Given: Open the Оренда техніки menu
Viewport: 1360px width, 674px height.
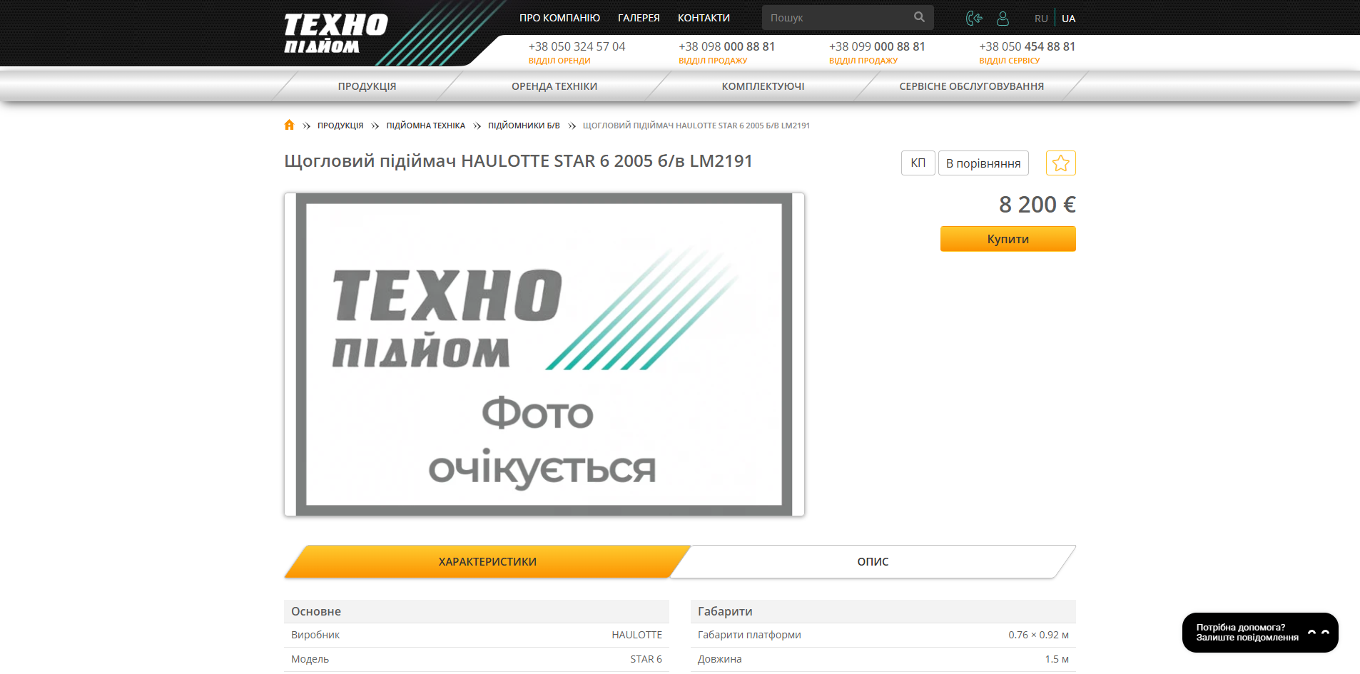Looking at the screenshot, I should tap(554, 86).
